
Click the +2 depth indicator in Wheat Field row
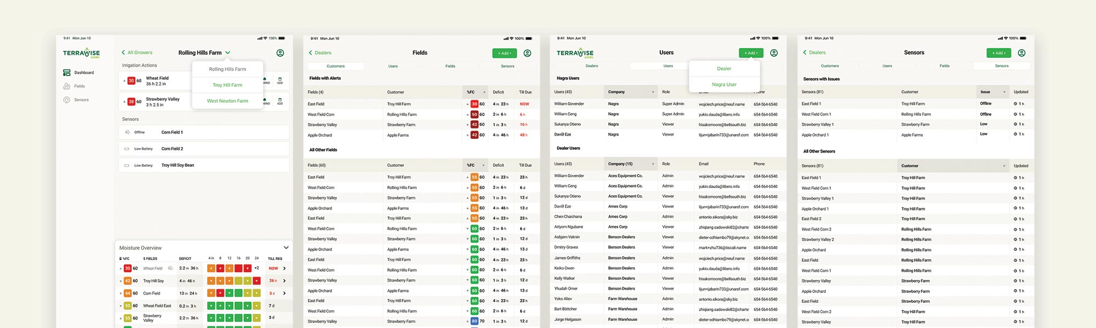click(x=256, y=268)
